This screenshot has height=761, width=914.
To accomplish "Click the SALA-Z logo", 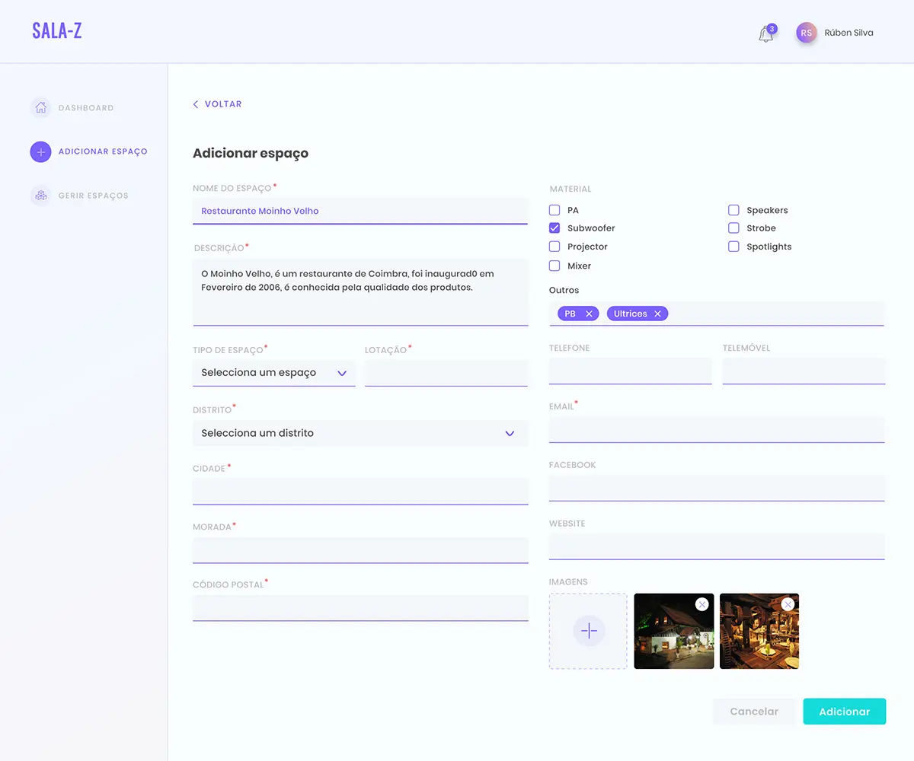I will 57,31.
